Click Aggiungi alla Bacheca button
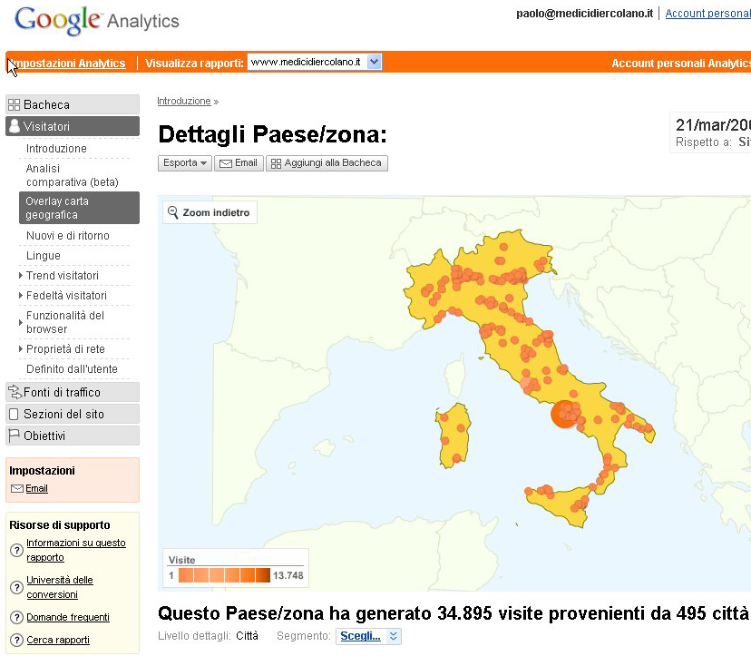This screenshot has height=656, width=751. (327, 163)
